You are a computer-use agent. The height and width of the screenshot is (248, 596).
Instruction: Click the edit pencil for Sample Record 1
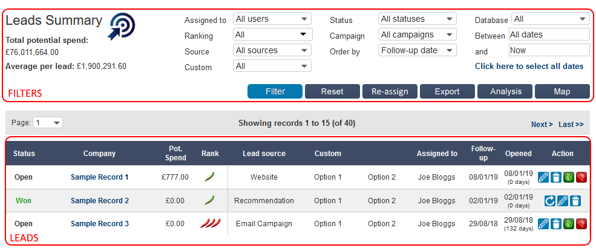[x=543, y=177]
